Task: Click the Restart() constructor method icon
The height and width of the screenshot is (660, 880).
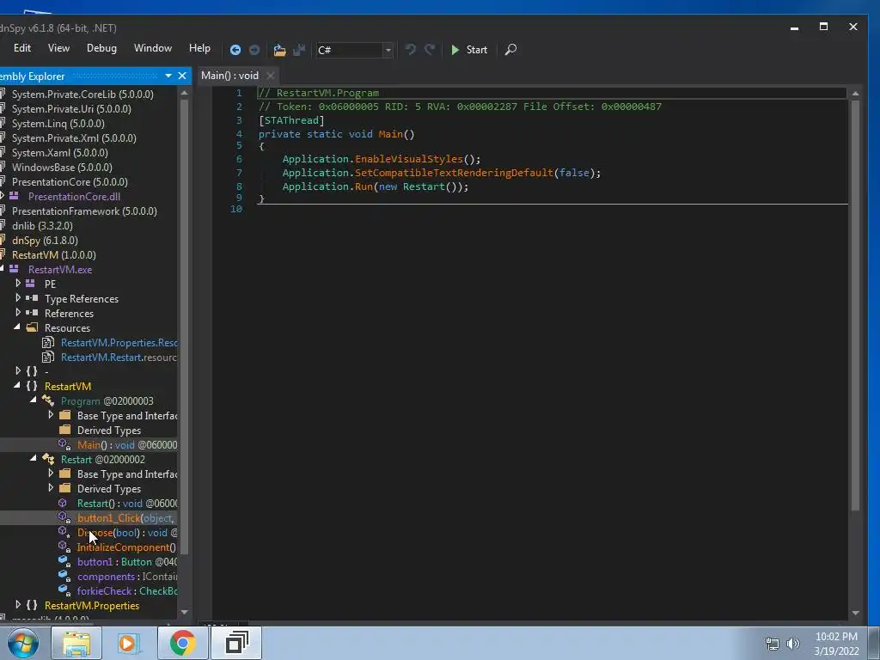Action: point(64,504)
